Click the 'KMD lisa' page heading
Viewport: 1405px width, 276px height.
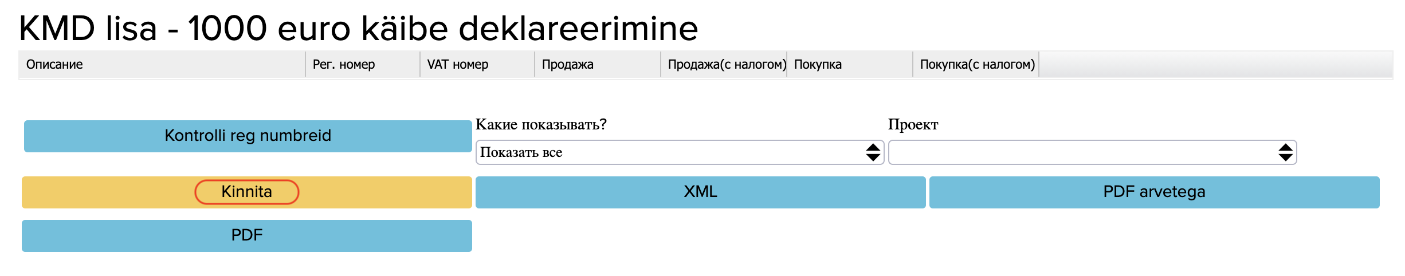[x=358, y=28]
